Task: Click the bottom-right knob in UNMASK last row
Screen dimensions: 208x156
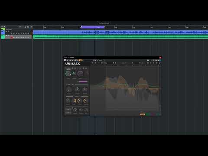Action: click(86, 110)
